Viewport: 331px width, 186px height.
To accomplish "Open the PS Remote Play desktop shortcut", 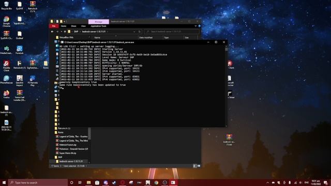I will 33,81.
